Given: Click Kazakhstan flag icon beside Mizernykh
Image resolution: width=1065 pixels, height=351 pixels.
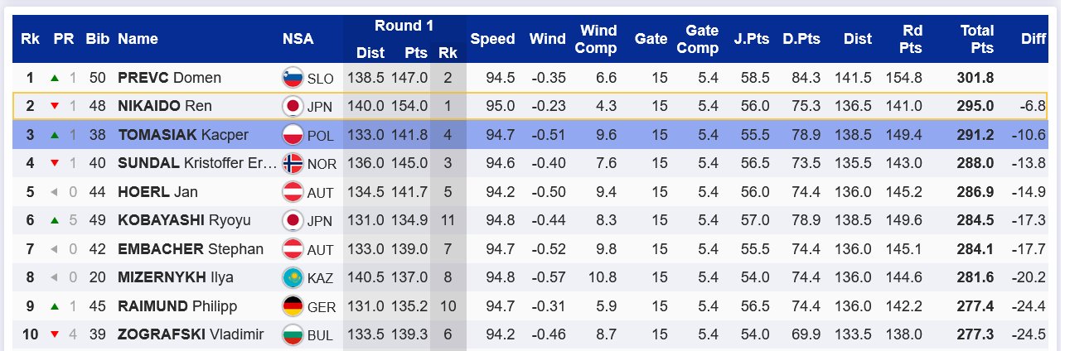Looking at the screenshot, I should [292, 278].
